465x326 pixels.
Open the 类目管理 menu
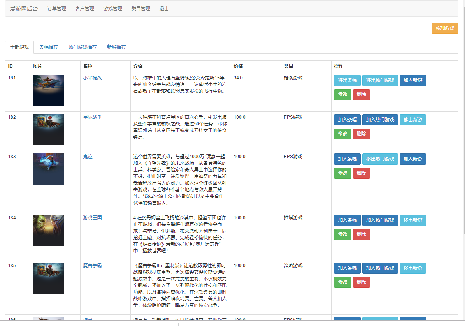point(140,8)
